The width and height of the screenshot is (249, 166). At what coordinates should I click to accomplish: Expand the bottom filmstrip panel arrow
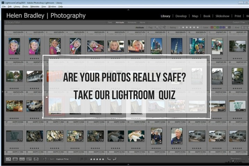click(128, 165)
